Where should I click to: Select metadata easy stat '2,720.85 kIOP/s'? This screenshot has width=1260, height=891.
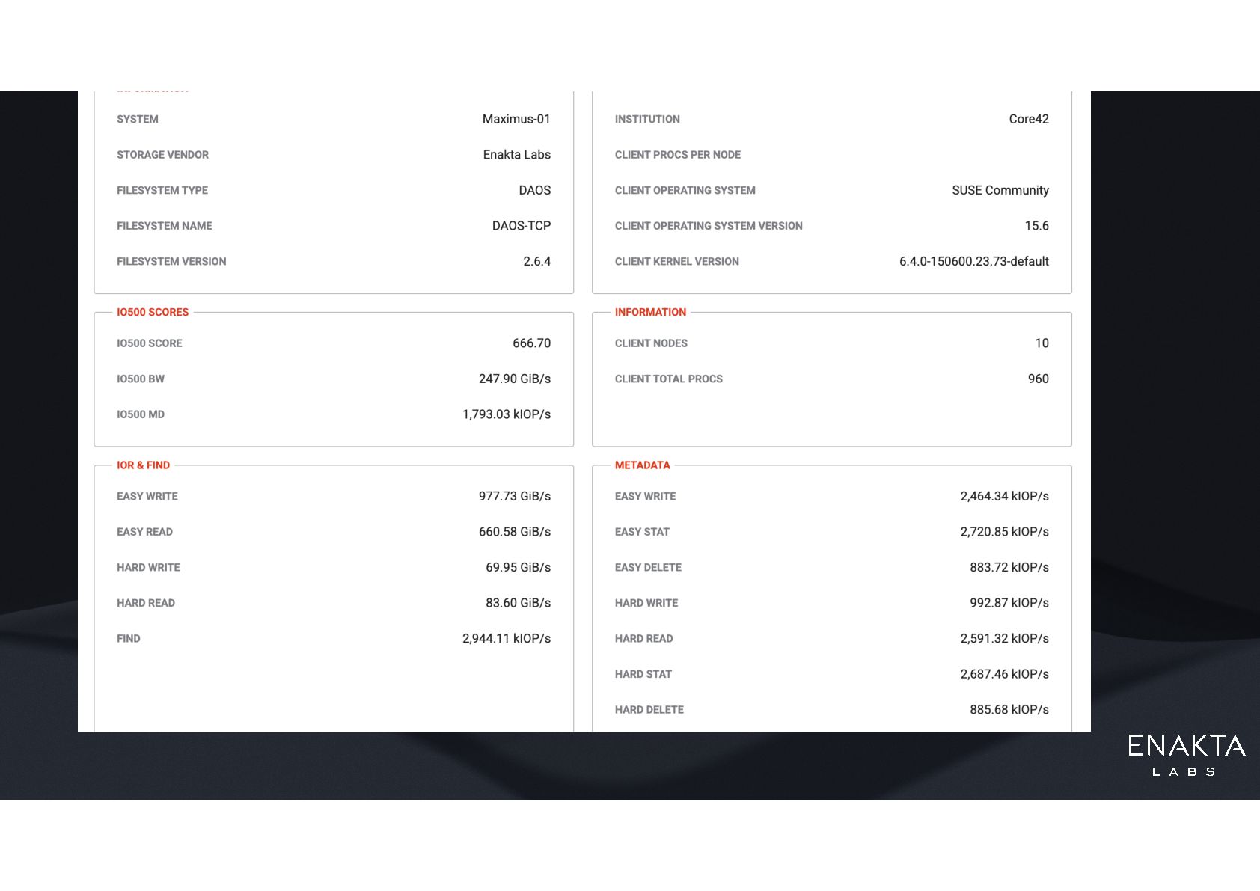(x=1005, y=532)
